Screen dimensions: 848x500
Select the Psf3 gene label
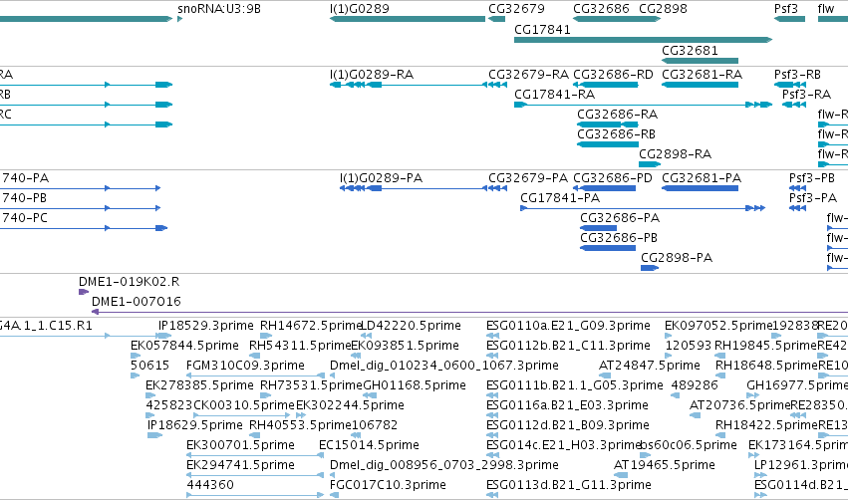click(x=786, y=9)
